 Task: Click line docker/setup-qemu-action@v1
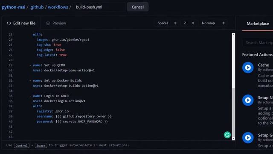[64, 70]
